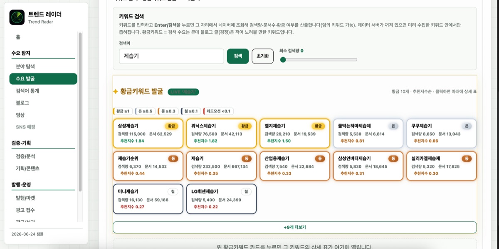The width and height of the screenshot is (499, 249).
Task: Click the 동 badge on the 산업용제습기 card
Action: (x=320, y=159)
